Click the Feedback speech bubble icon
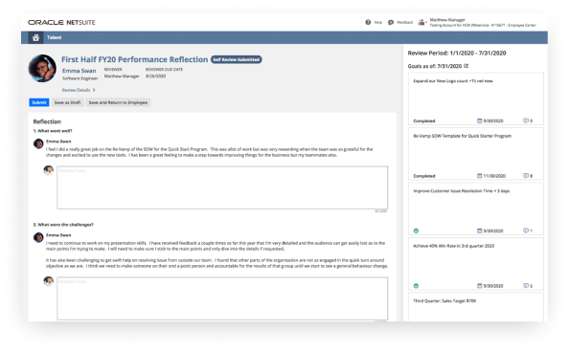The width and height of the screenshot is (569, 351). coord(391,22)
